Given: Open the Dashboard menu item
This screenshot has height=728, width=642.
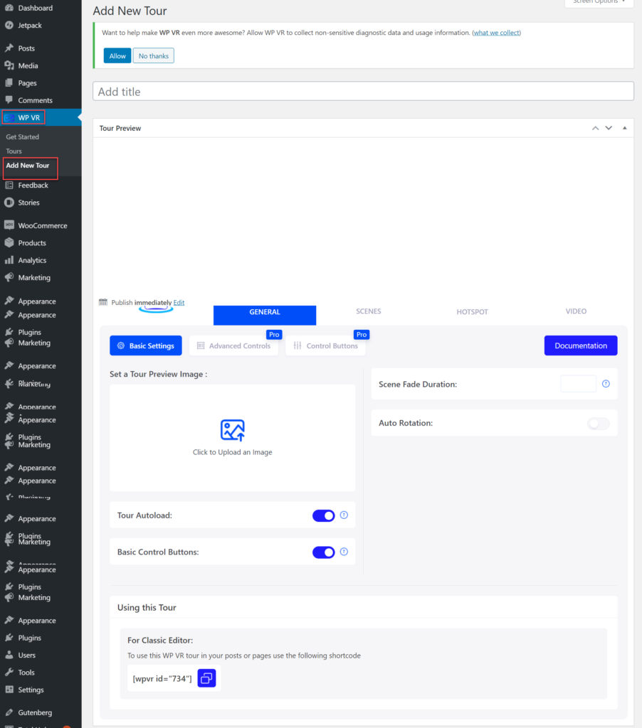Looking at the screenshot, I should [x=28, y=8].
